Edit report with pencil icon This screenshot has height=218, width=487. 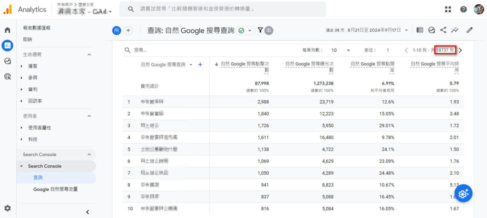pyautogui.click(x=470, y=30)
